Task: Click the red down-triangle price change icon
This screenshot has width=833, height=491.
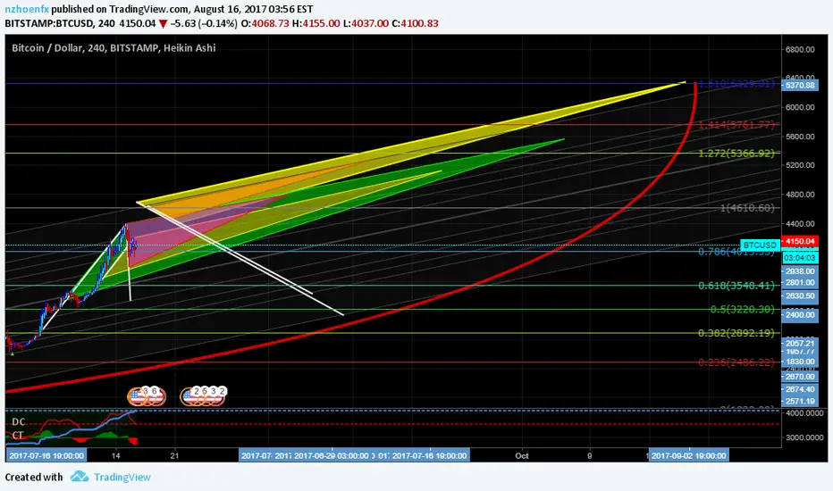Action: click(163, 24)
